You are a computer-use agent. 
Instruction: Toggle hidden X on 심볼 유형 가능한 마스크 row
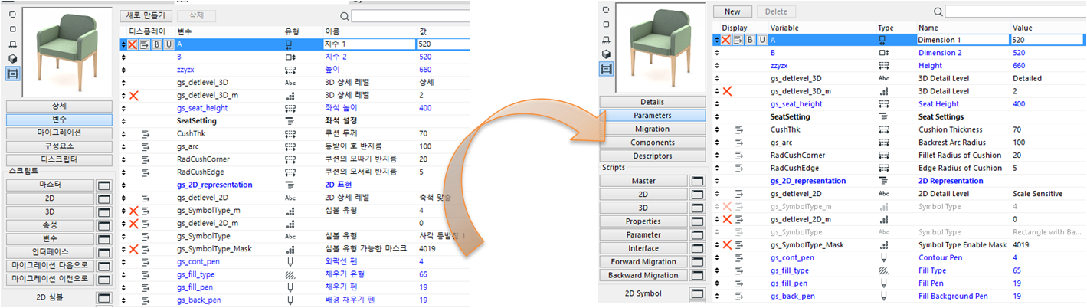coord(133,249)
